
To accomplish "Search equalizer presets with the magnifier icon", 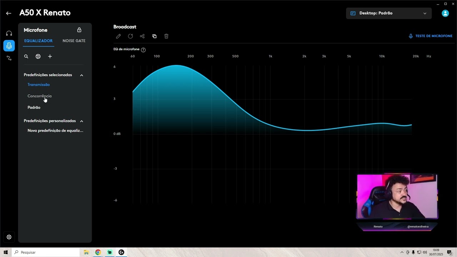I will pyautogui.click(x=26, y=56).
